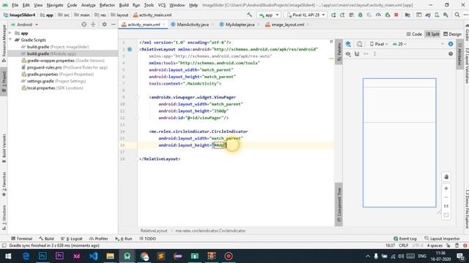
Task: Switch editor to Design view
Action: [452, 34]
